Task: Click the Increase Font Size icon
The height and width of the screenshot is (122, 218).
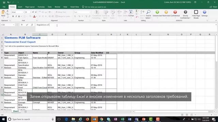Action: [x=33, y=12]
